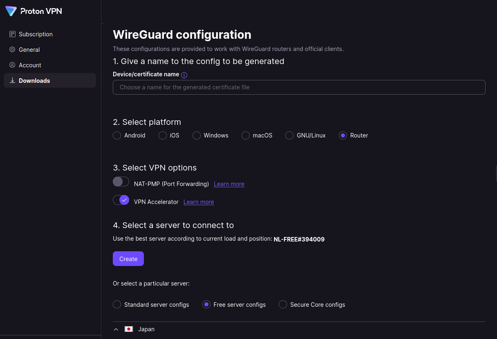Go to the Account section

tap(30, 65)
